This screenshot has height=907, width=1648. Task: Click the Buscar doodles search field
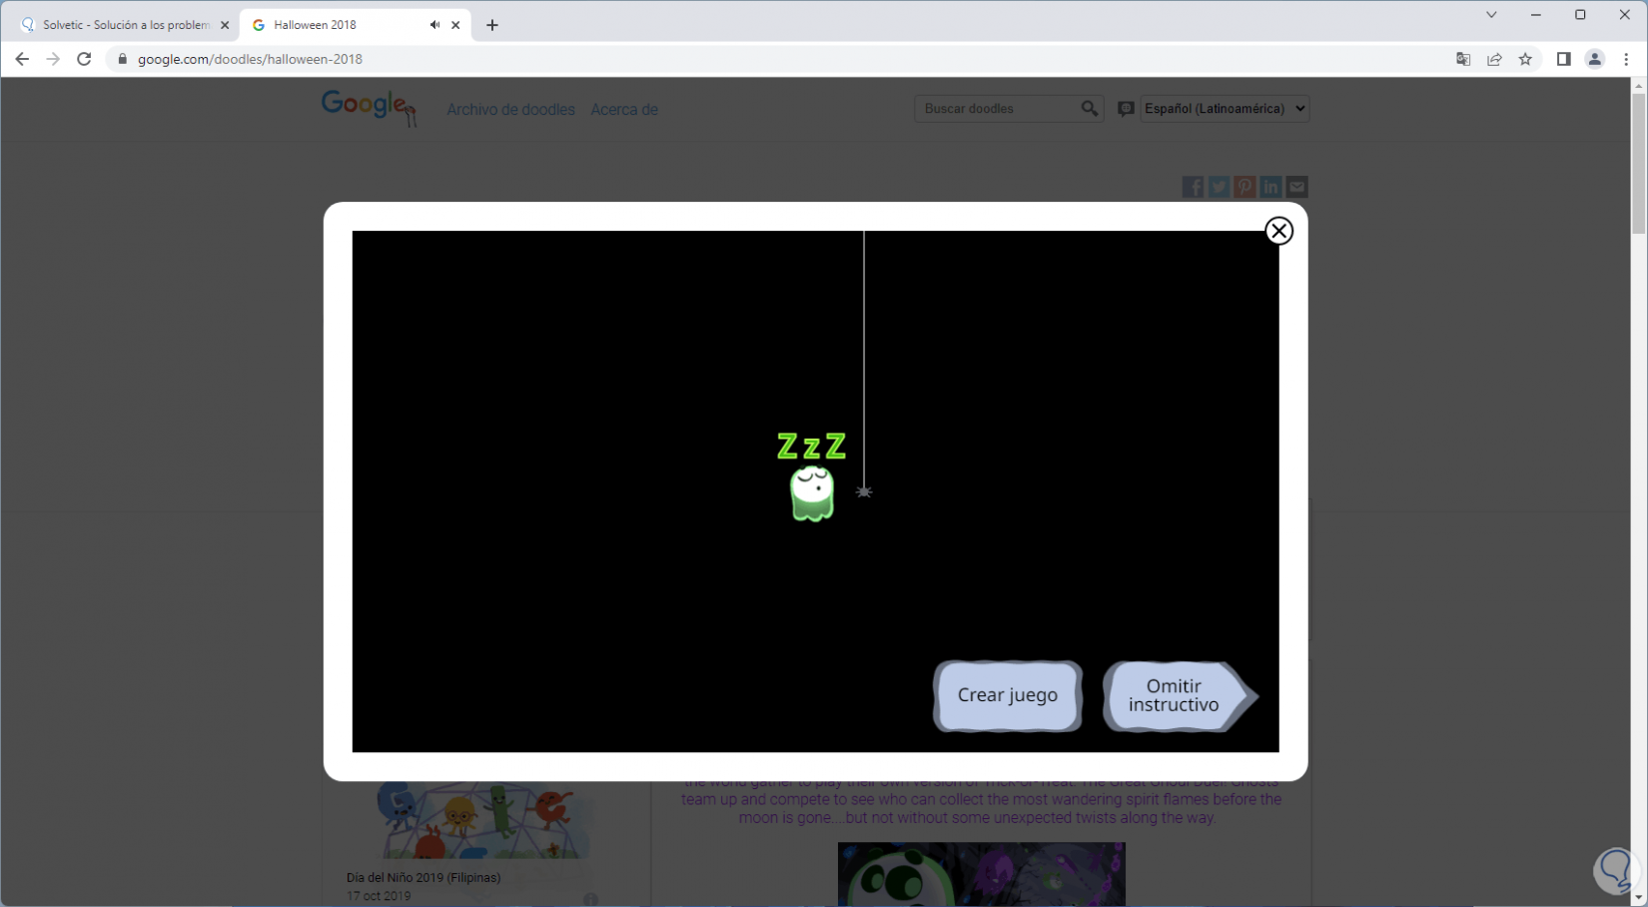(x=997, y=108)
